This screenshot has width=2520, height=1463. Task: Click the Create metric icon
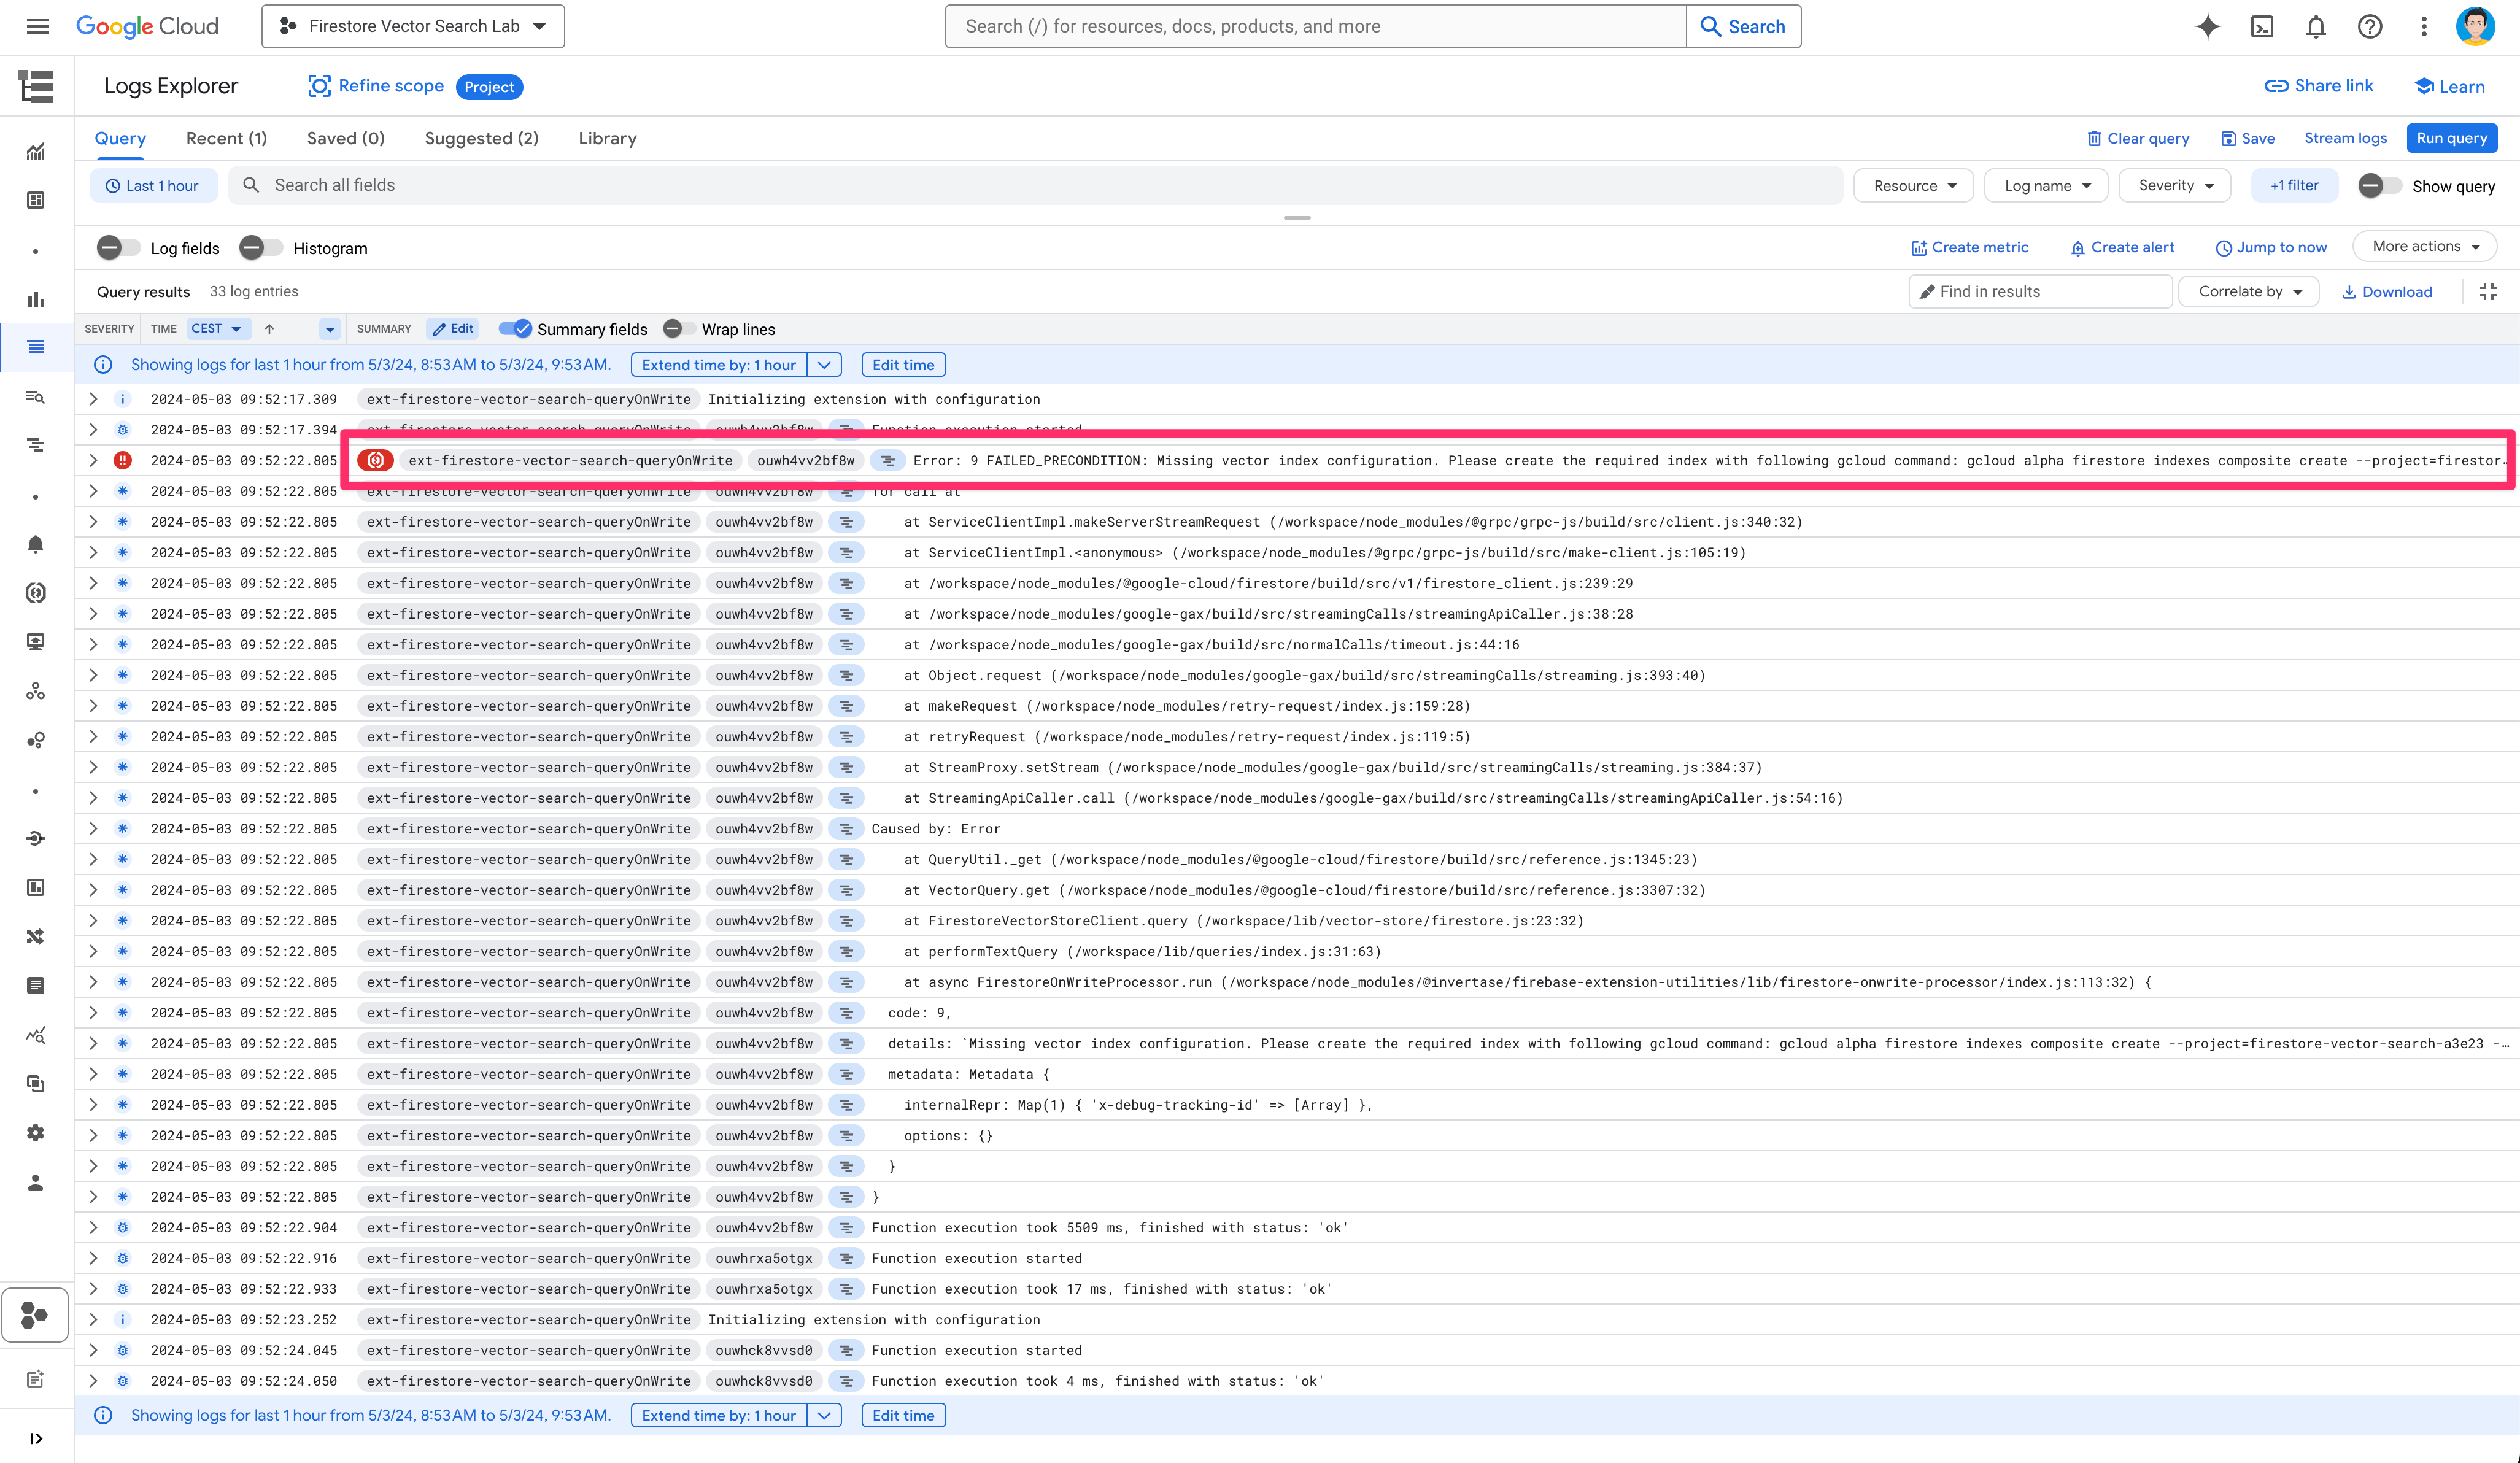[1917, 245]
